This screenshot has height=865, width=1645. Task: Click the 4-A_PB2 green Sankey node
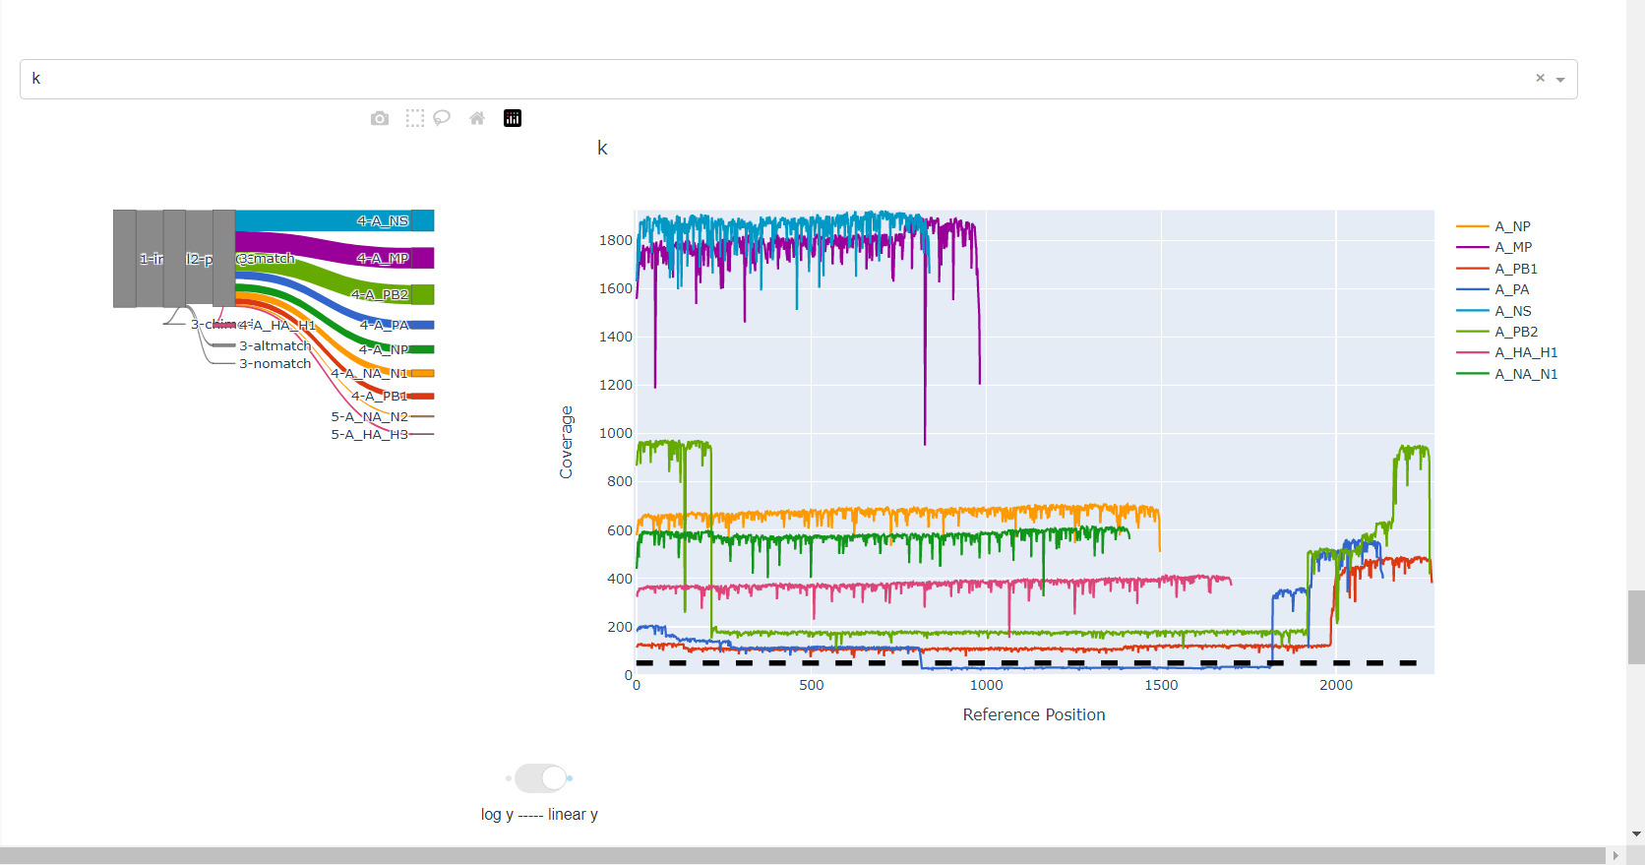click(422, 294)
